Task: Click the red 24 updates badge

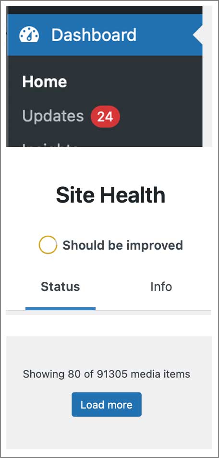Action: [x=105, y=117]
